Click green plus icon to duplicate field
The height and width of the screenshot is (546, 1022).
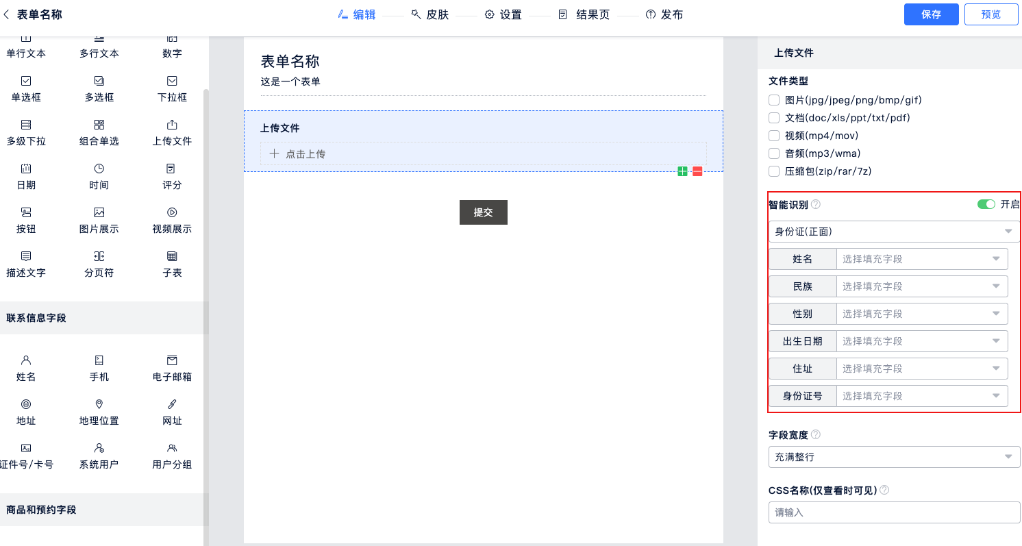(682, 171)
